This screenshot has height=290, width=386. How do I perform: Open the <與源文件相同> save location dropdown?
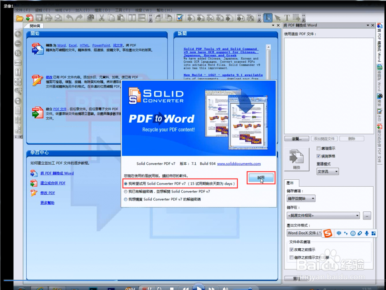point(323,216)
